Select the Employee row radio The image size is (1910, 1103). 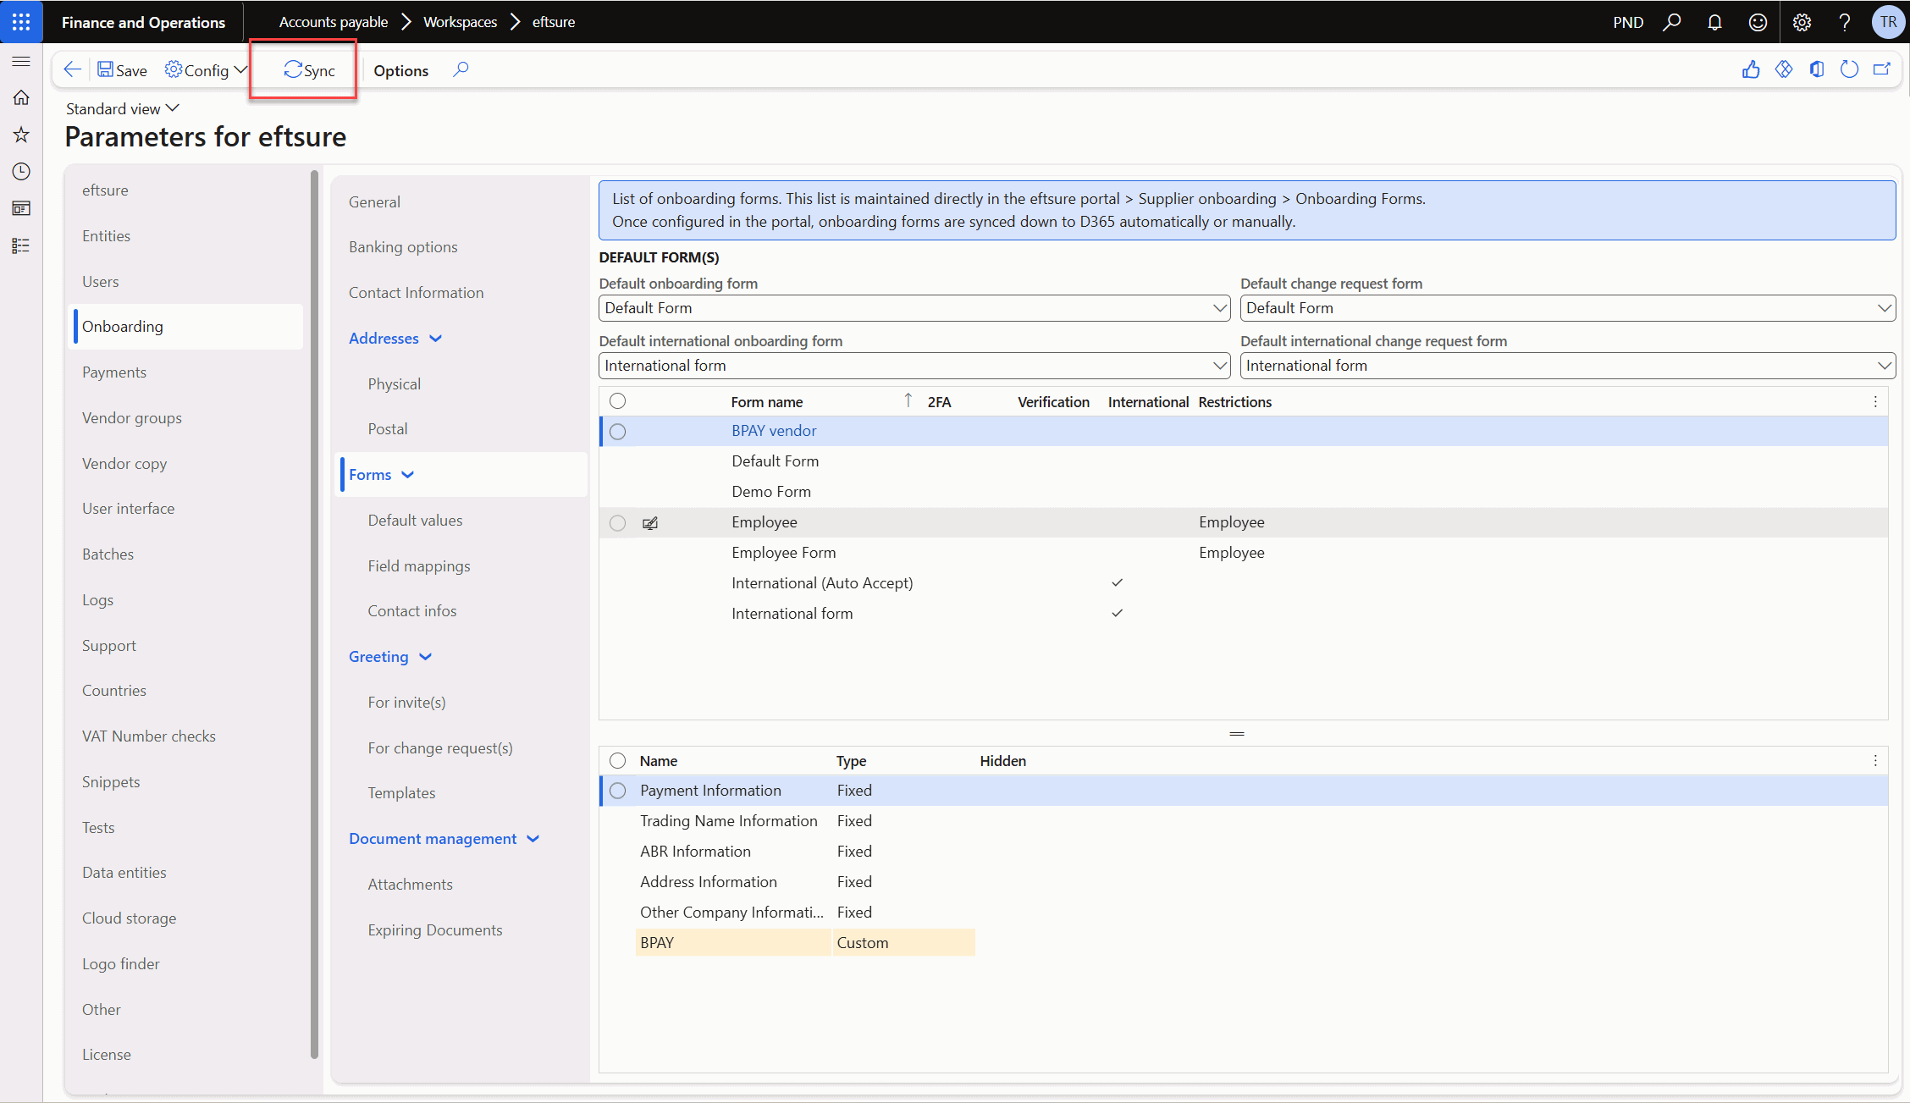[x=618, y=523]
